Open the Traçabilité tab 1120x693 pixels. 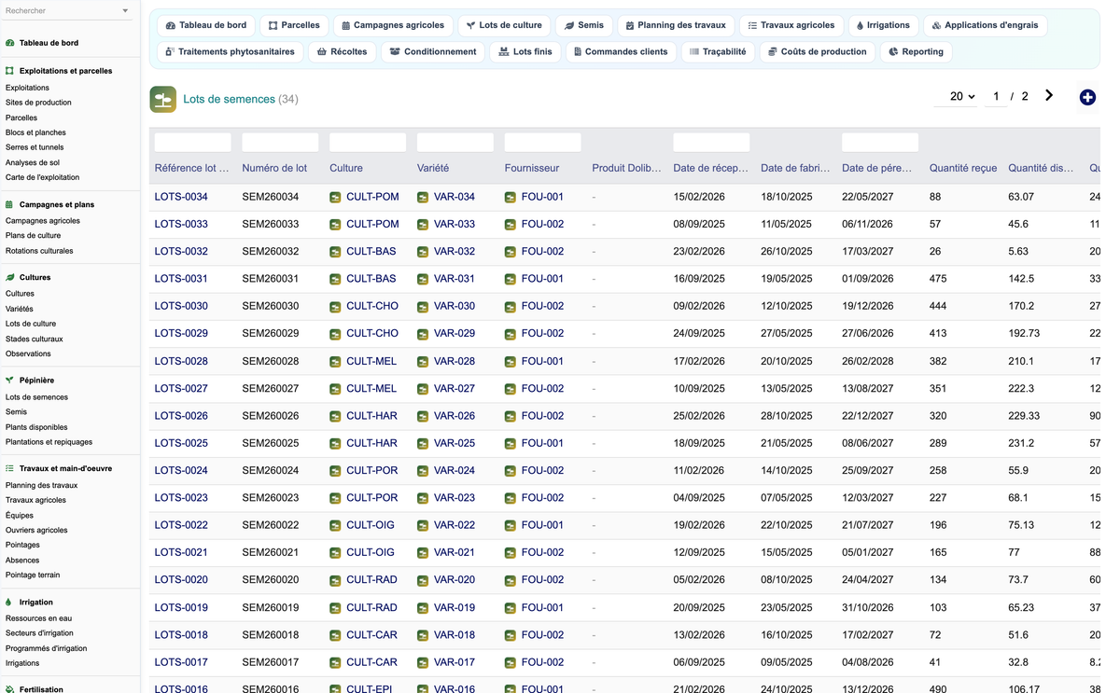pyautogui.click(x=718, y=51)
